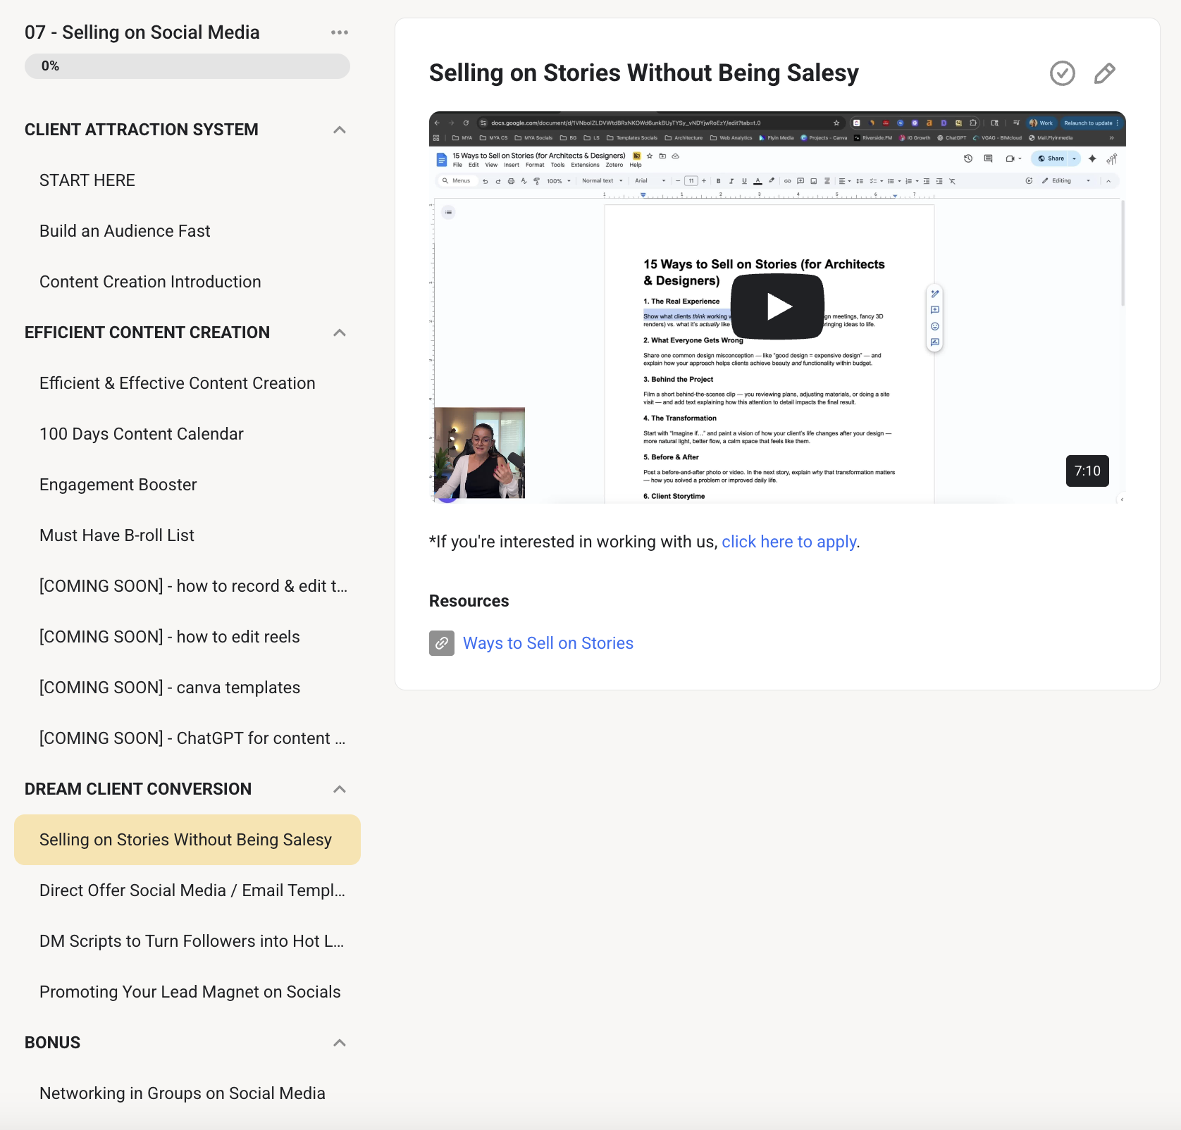Go to Promoting Your Lead Magnet on Socials
This screenshot has height=1130, width=1181.
[190, 992]
